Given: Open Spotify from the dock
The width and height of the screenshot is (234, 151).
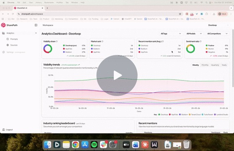Looking at the screenshot, I should 94,145.
